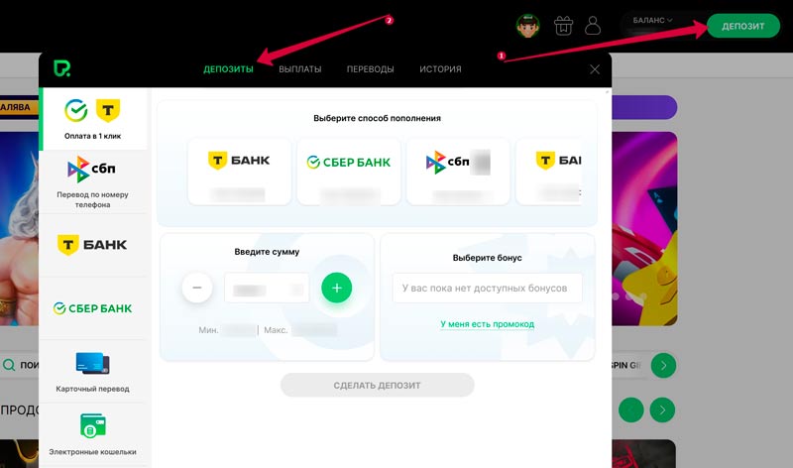
Task: Open the bonus selection field
Action: coord(487,288)
